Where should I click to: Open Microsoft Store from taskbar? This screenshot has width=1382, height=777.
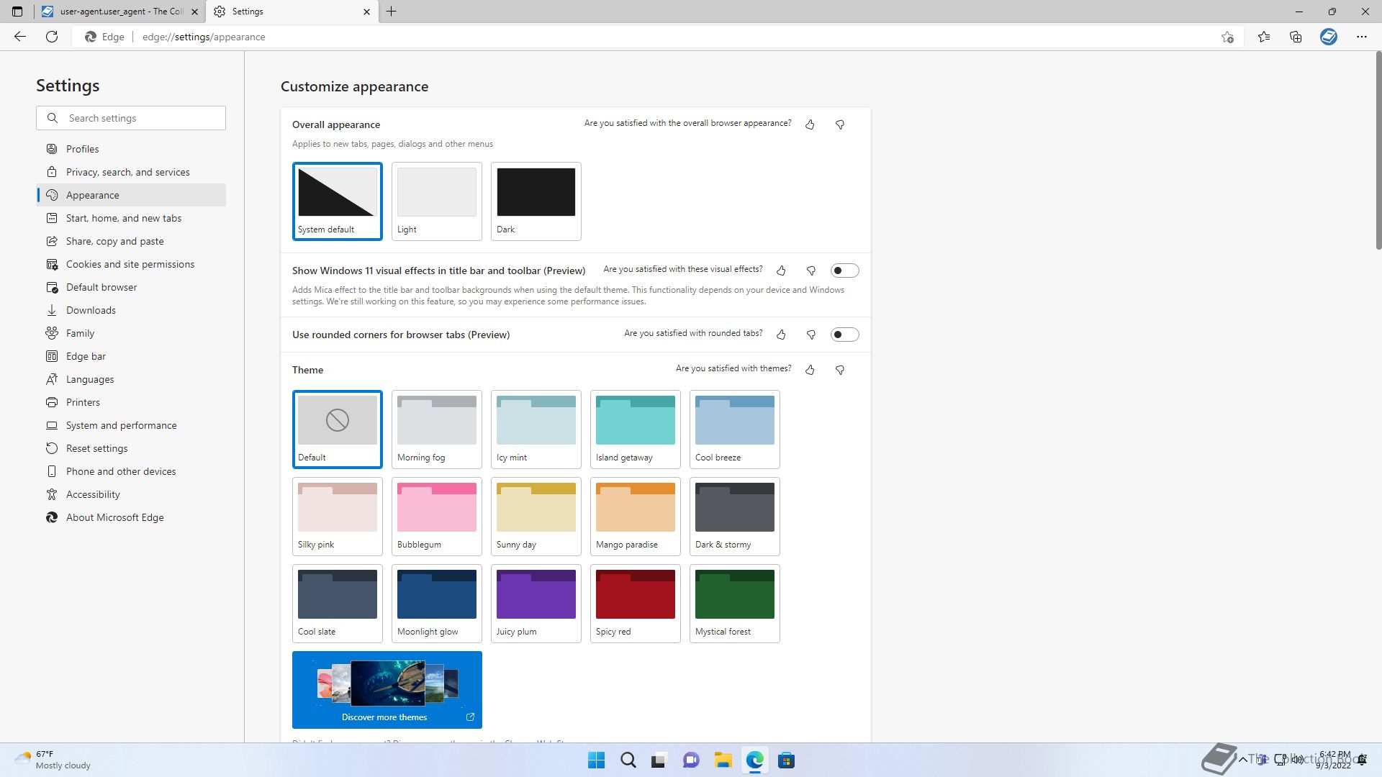[x=787, y=760]
